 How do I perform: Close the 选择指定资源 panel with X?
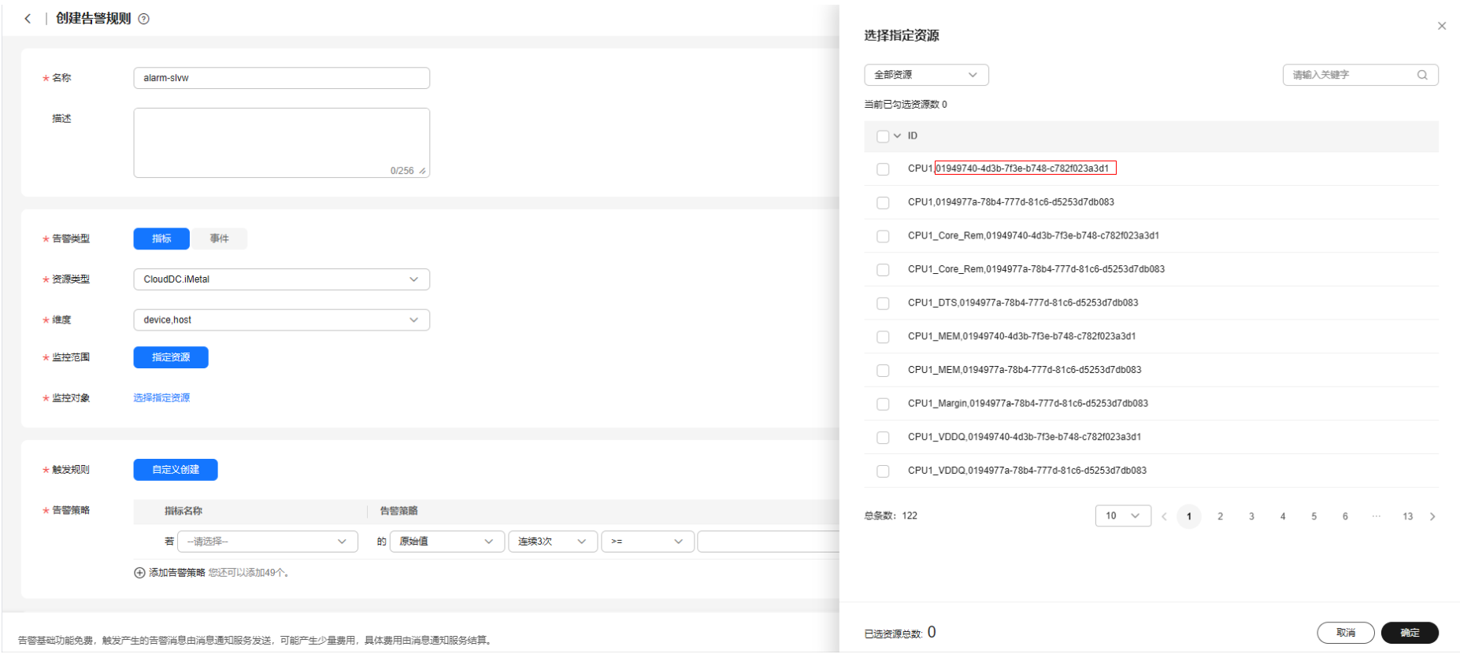click(1442, 26)
